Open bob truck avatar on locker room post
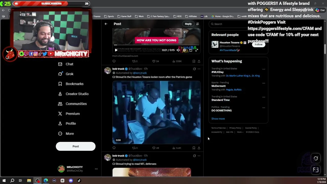The width and height of the screenshot is (327, 184). click(108, 71)
